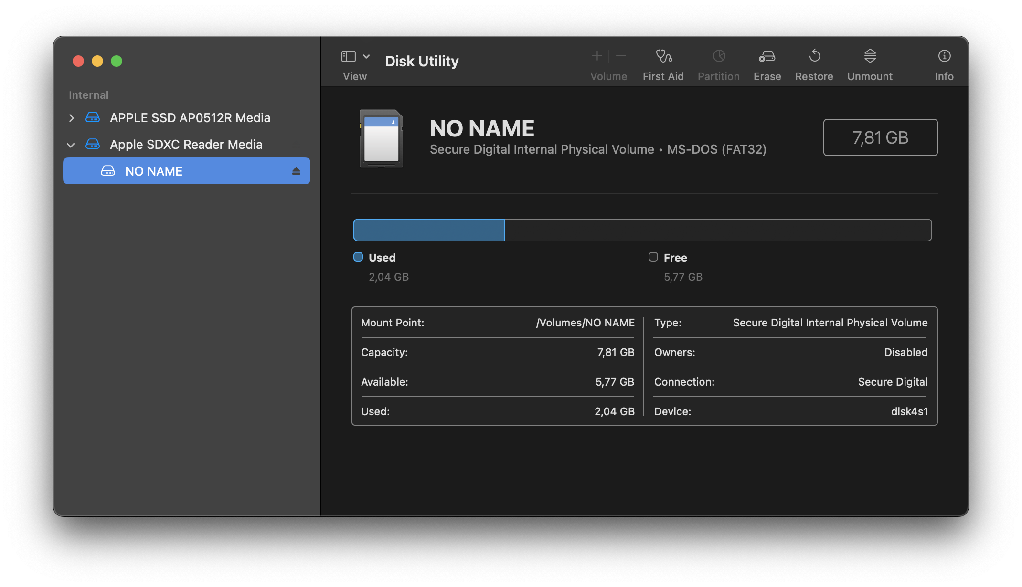Viewport: 1022px width, 587px height.
Task: Open the Info panel
Action: coord(944,56)
